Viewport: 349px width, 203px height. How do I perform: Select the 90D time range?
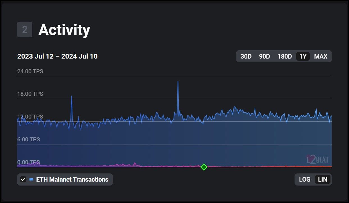pyautogui.click(x=264, y=56)
